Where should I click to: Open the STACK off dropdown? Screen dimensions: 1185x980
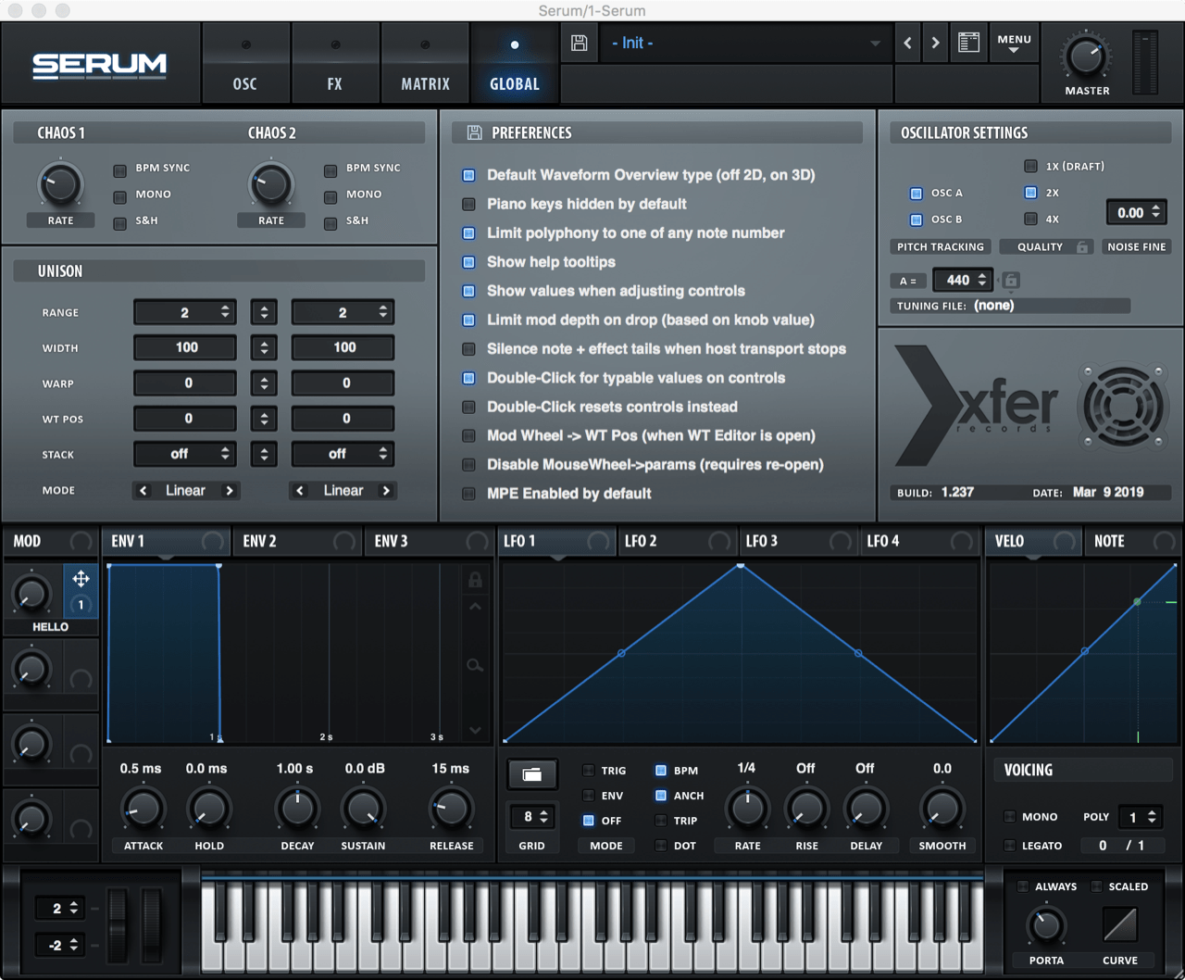[x=184, y=454]
